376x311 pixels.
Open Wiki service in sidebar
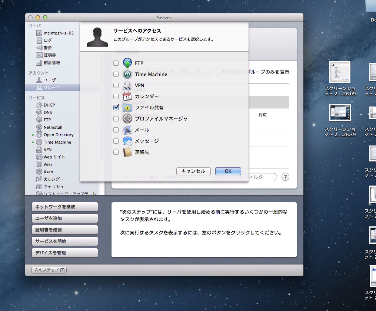click(x=44, y=164)
